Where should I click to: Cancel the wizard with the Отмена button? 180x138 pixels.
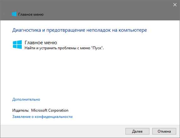[164, 131]
